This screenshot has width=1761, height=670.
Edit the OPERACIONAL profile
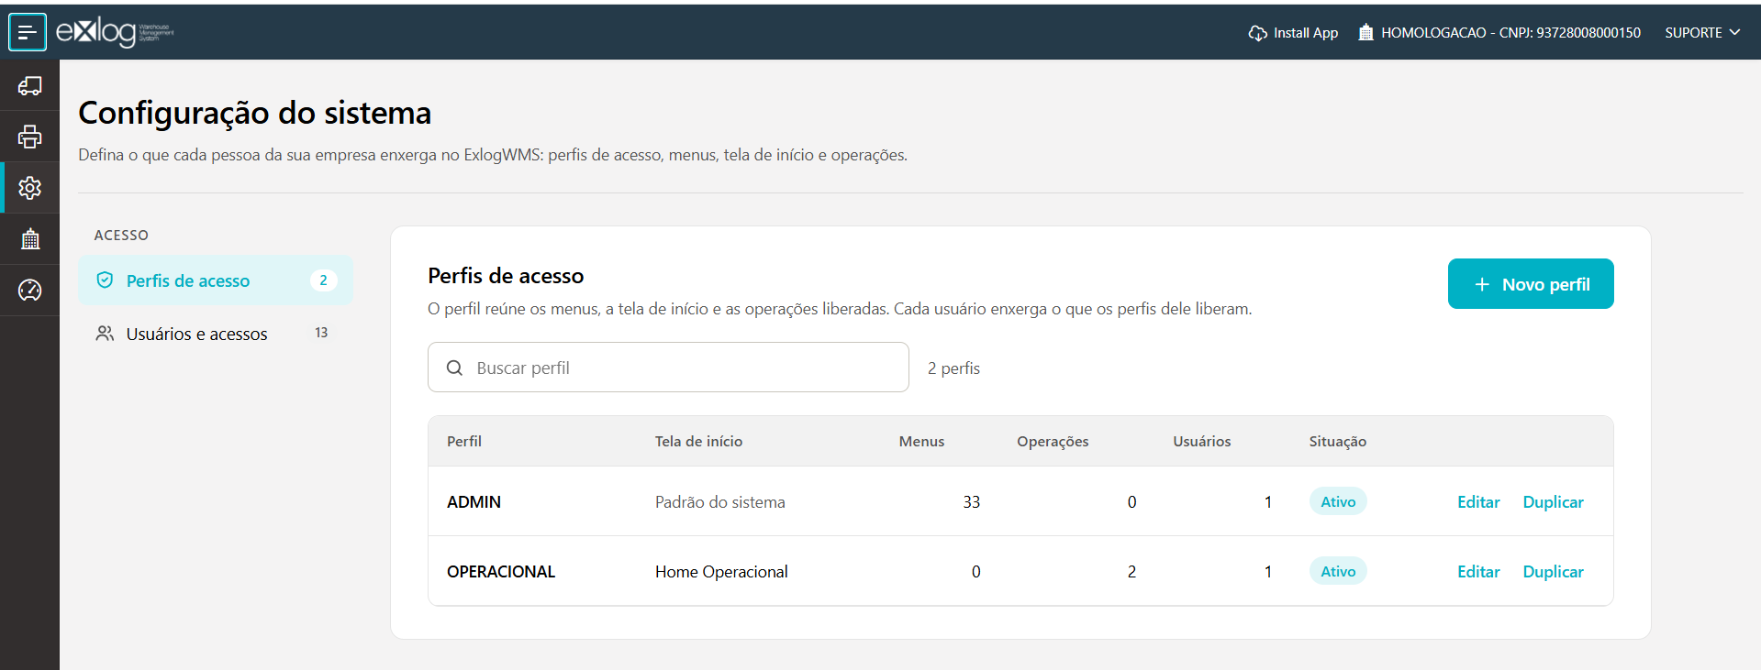pos(1478,572)
